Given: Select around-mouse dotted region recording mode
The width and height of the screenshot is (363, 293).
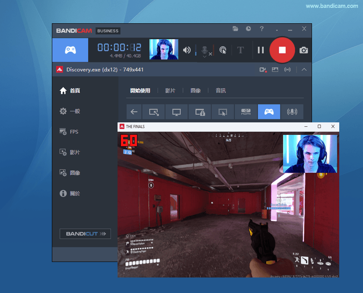Looking at the screenshot, I should (x=223, y=112).
